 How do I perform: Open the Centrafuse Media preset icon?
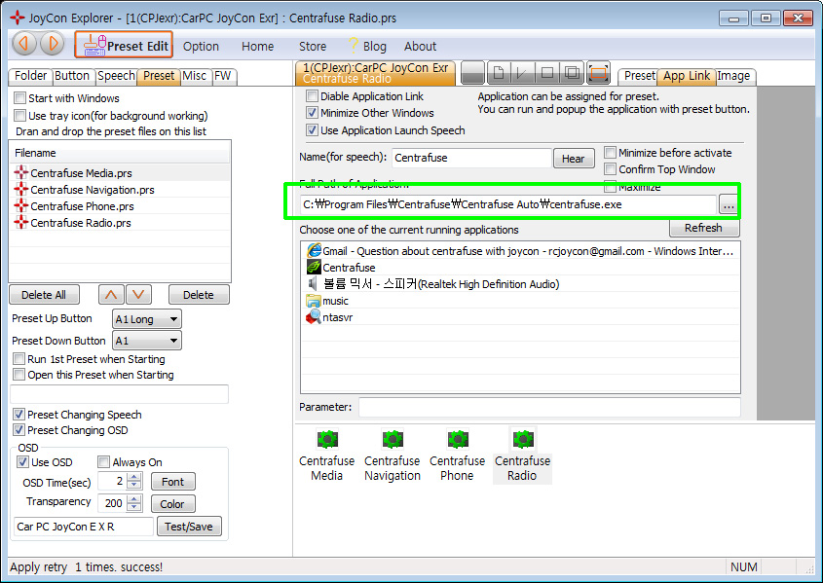pos(327,455)
